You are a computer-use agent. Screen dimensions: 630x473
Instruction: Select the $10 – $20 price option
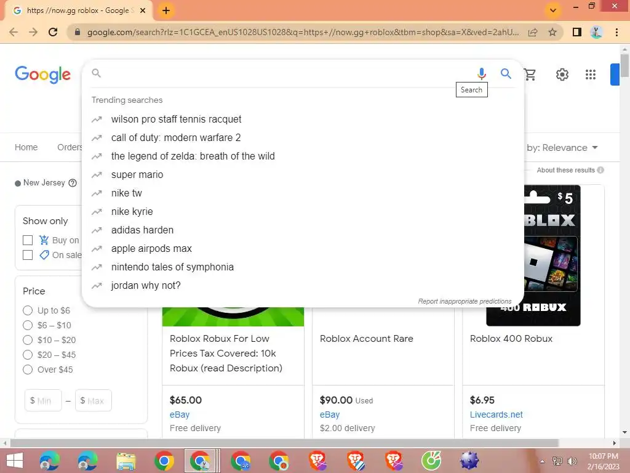tap(28, 340)
